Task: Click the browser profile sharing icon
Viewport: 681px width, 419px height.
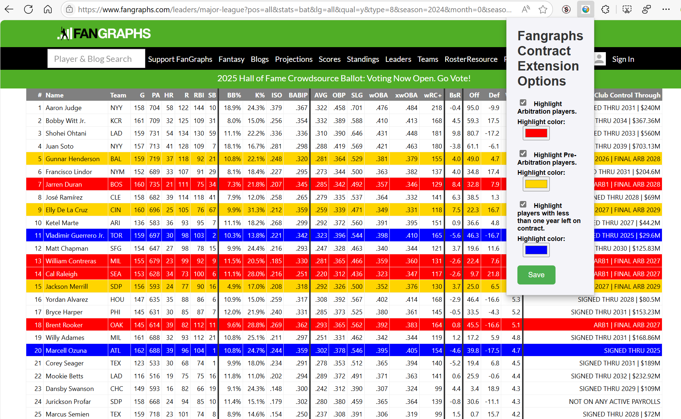Action: click(646, 9)
